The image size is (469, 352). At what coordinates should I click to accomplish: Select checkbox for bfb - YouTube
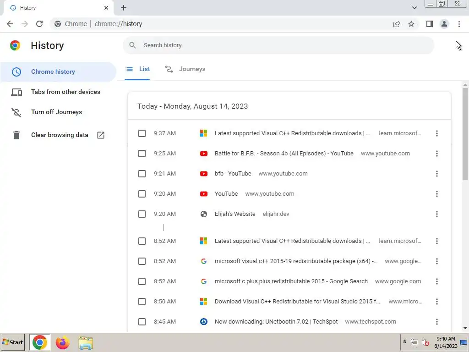click(142, 174)
